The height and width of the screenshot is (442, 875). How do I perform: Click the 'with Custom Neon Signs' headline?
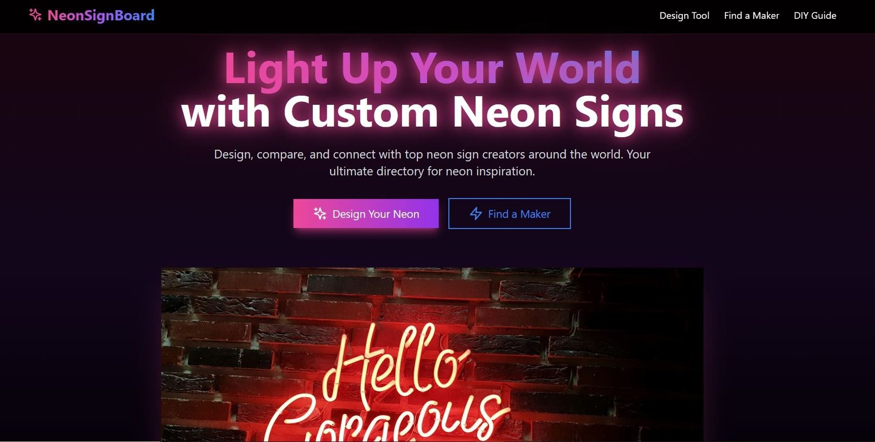tap(432, 112)
